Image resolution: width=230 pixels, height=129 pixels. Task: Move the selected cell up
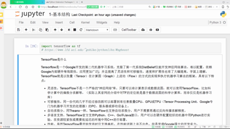55,30
